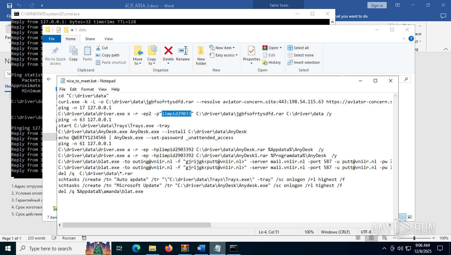Click the Sign in button in Word
The image size is (451, 255).
[x=377, y=5]
